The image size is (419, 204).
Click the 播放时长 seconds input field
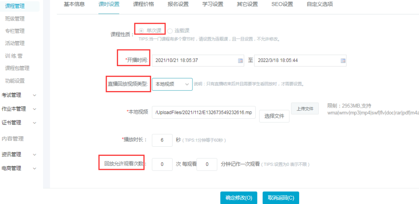pyautogui.click(x=162, y=141)
